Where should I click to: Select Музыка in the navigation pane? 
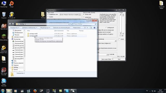coord(17,35)
